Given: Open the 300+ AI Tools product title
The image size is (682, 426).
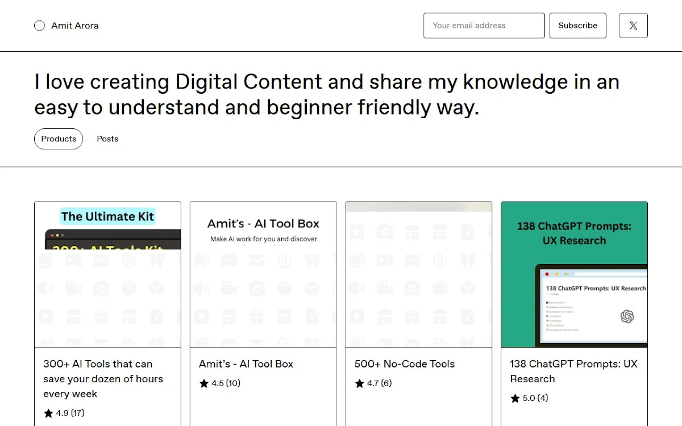Looking at the screenshot, I should coord(103,379).
